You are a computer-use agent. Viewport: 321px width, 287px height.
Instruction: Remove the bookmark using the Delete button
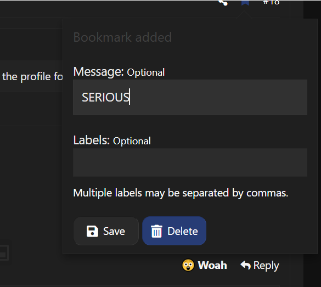pyautogui.click(x=174, y=231)
